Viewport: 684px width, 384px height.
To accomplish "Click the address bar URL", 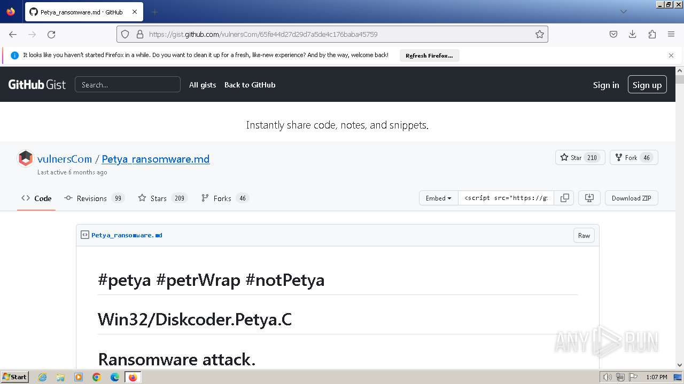I will point(263,34).
